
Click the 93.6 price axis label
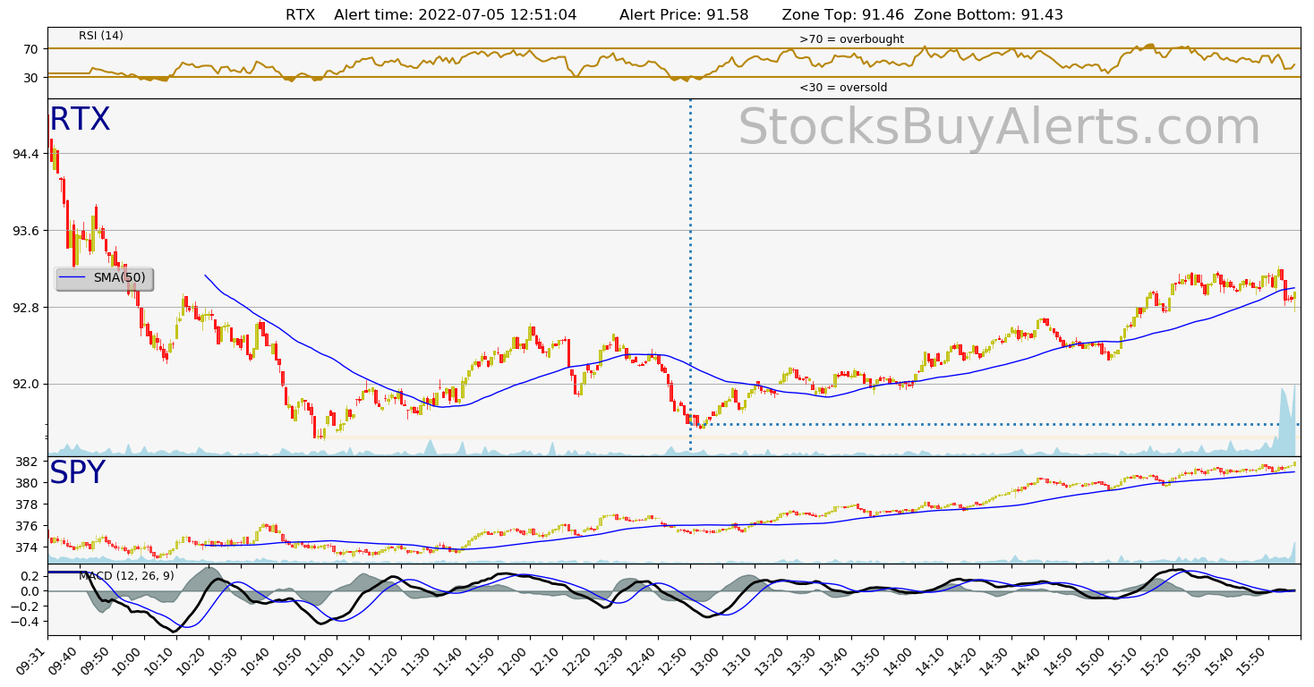(x=24, y=231)
